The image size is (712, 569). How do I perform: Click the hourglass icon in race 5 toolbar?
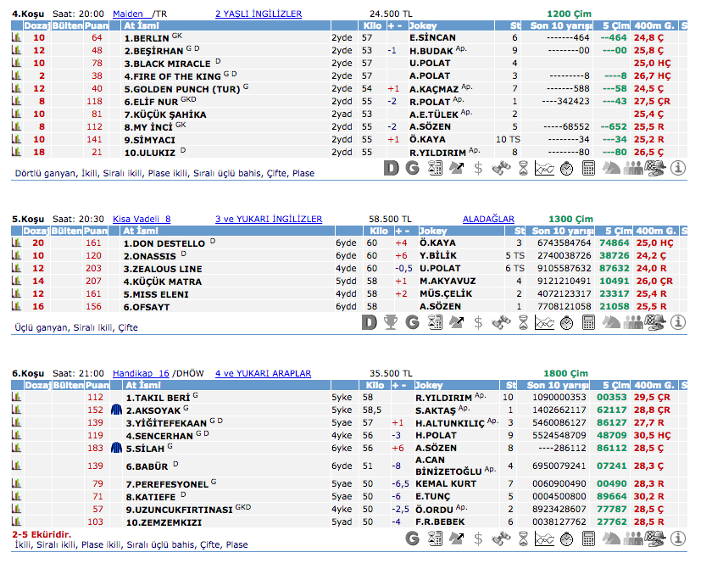(x=523, y=322)
